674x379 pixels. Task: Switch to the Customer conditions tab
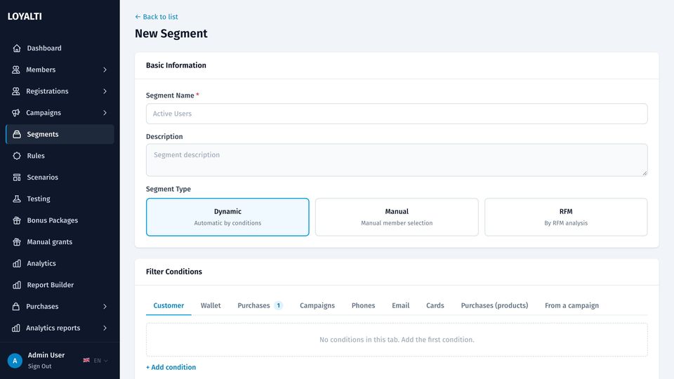pyautogui.click(x=168, y=305)
